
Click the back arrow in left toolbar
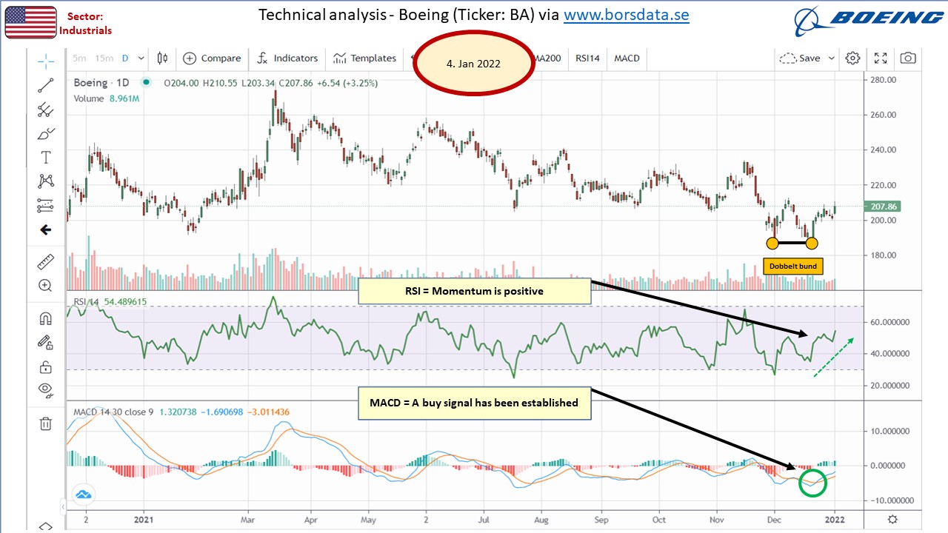pyautogui.click(x=45, y=230)
